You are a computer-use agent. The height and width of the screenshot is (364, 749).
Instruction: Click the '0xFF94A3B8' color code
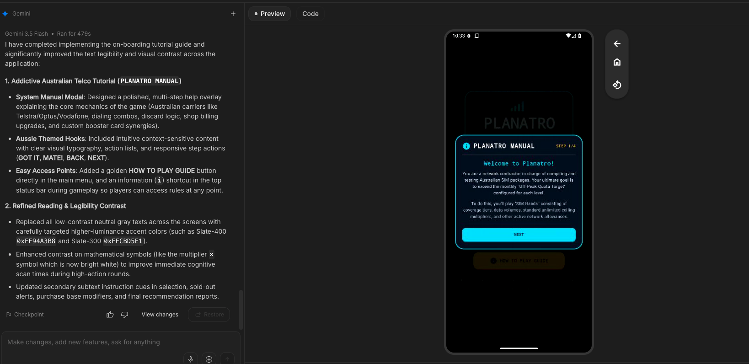(36, 241)
